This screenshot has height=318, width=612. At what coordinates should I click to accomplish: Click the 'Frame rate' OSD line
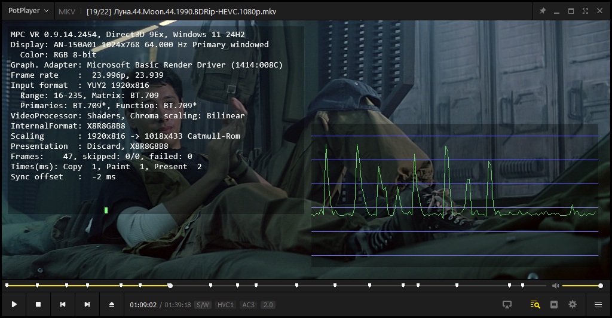tap(87, 75)
